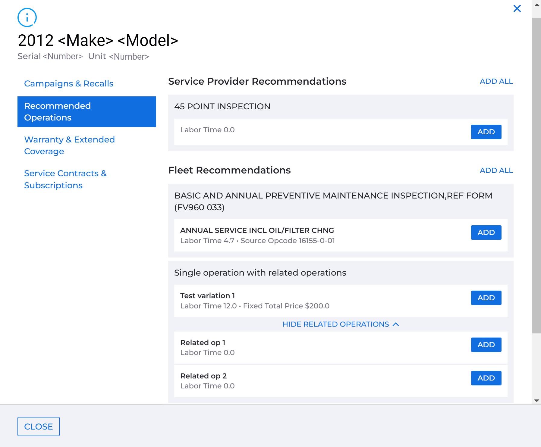Add all Fleet Recommendations
The height and width of the screenshot is (447, 541).
[496, 170]
